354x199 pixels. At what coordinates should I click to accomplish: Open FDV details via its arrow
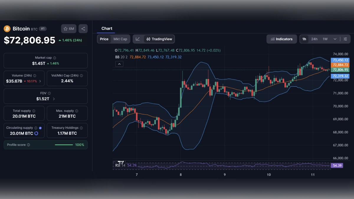point(53,99)
